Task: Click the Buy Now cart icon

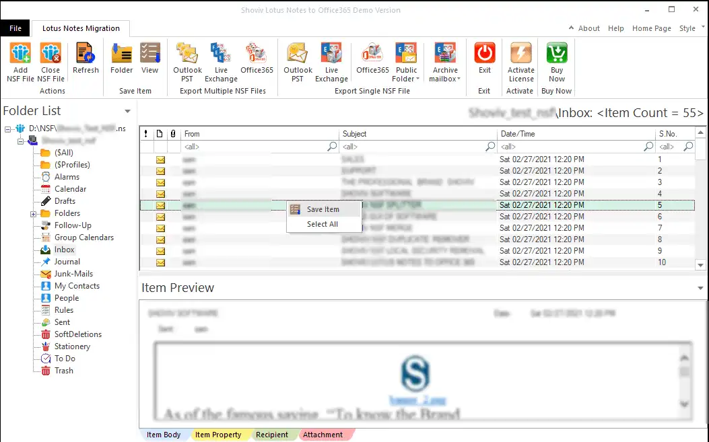Action: 557,53
